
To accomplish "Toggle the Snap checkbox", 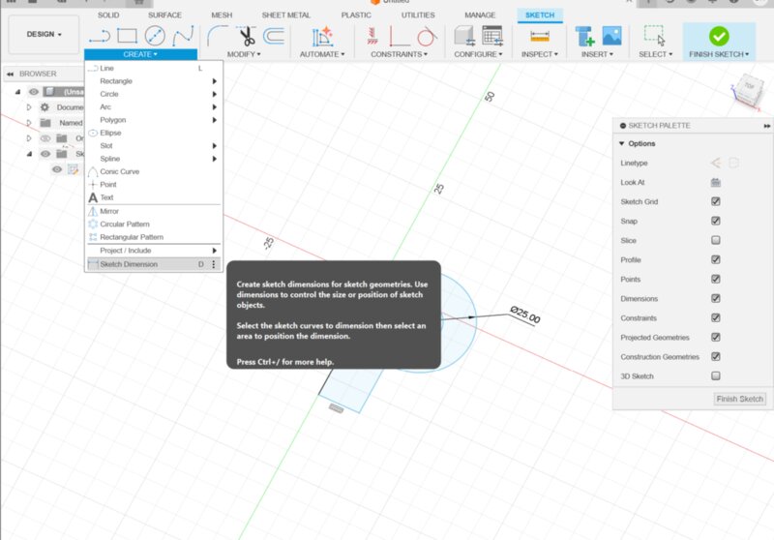I will [715, 221].
